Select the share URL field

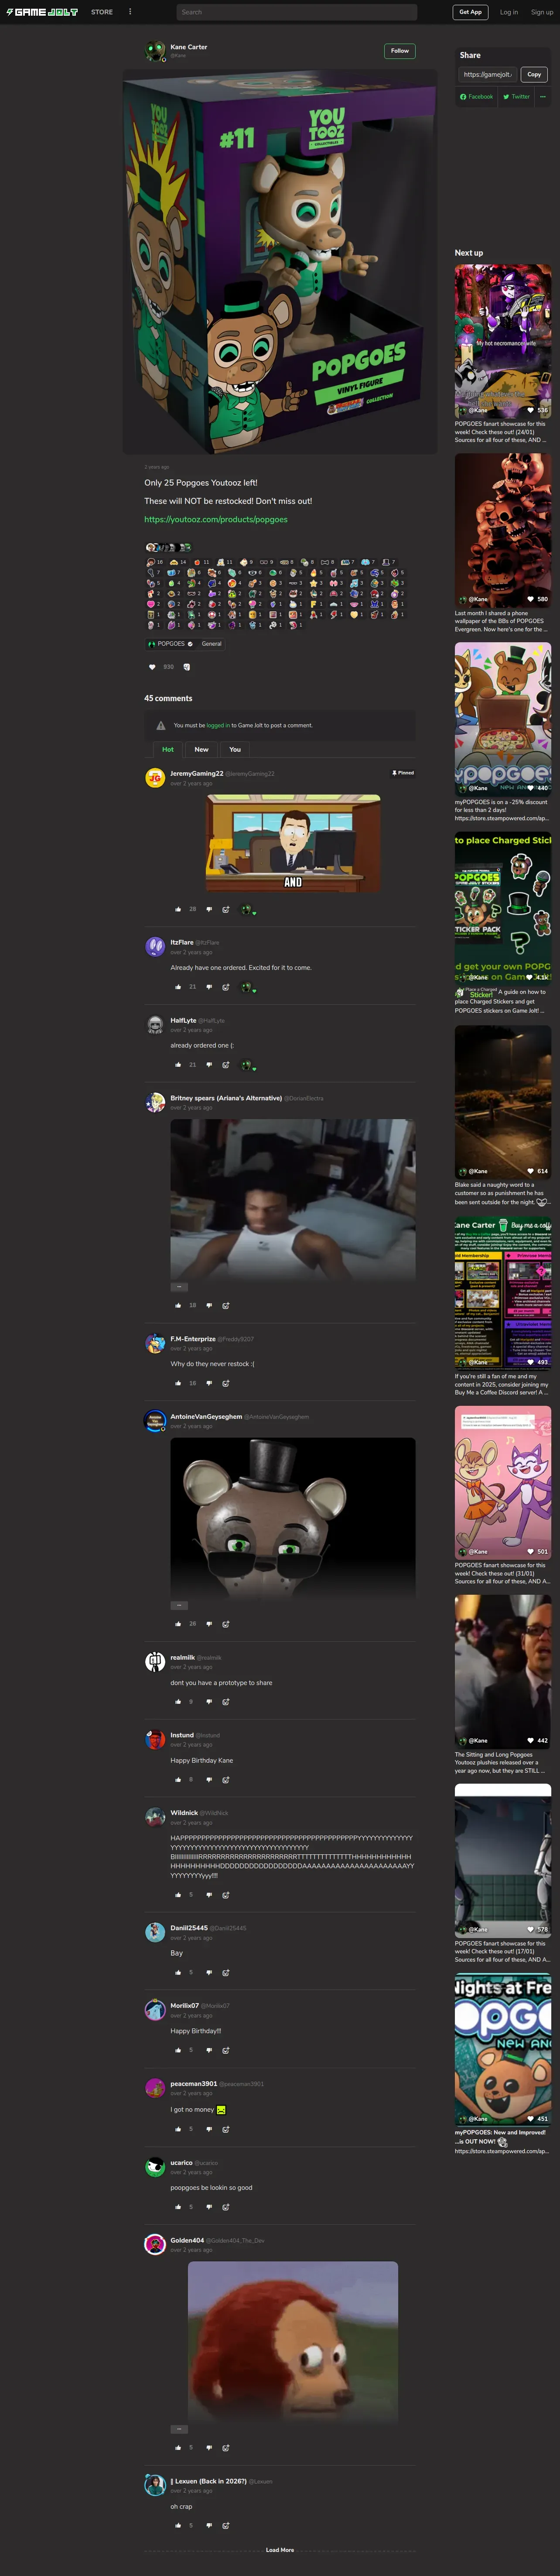[x=489, y=74]
